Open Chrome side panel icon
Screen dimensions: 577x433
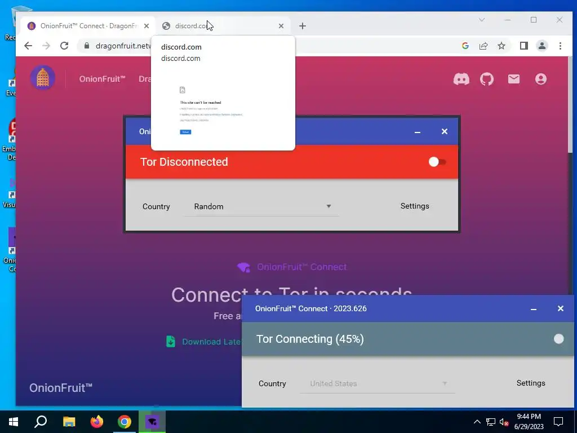coord(523,46)
